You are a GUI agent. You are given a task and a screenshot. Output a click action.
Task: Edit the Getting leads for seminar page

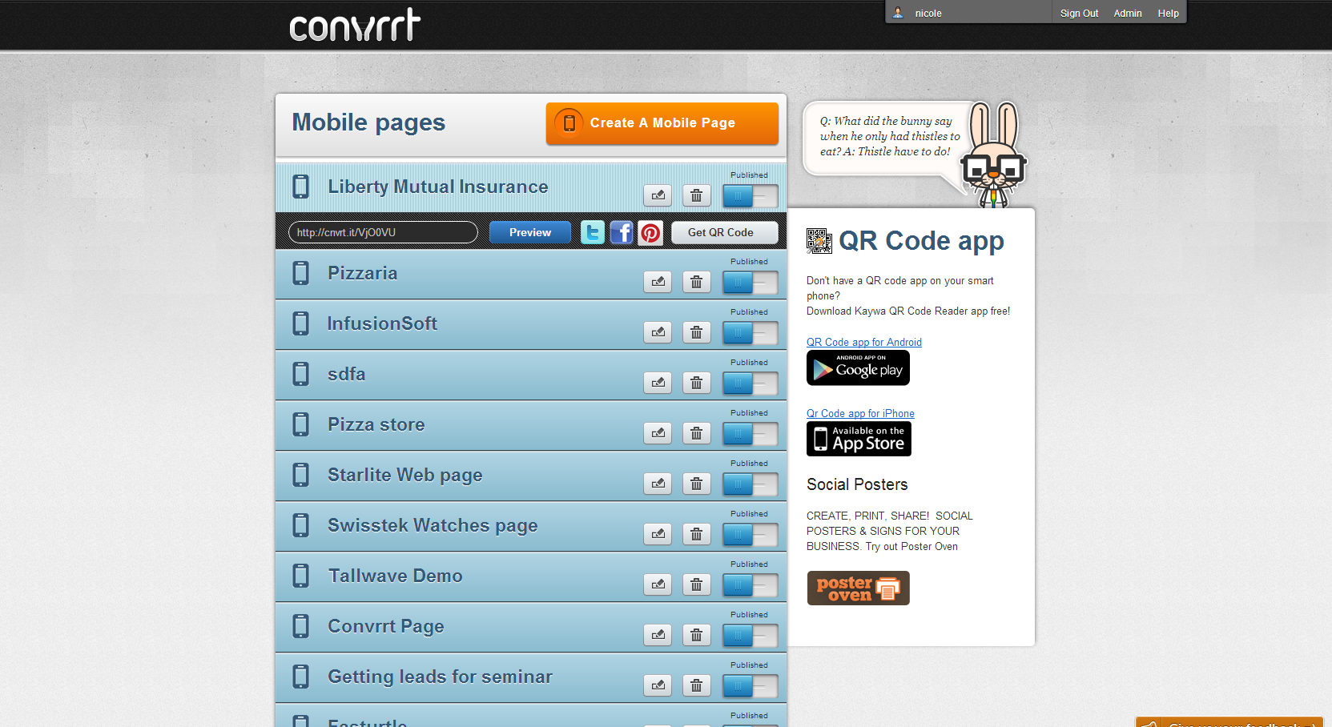(x=658, y=685)
